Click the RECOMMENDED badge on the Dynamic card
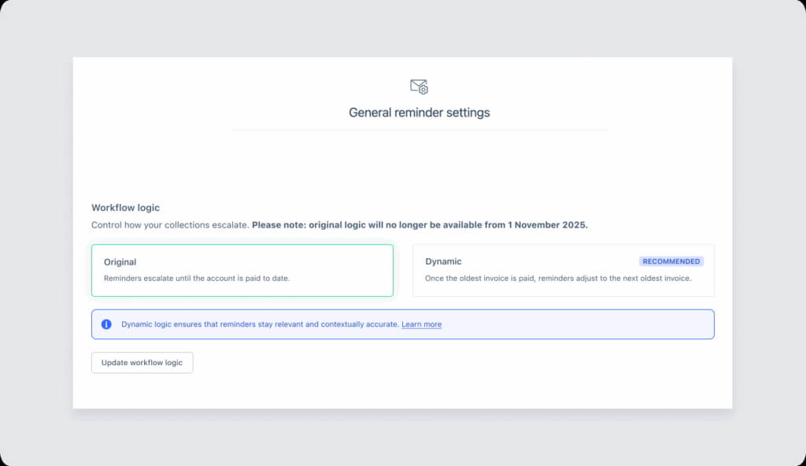The height and width of the screenshot is (466, 806). pos(671,261)
